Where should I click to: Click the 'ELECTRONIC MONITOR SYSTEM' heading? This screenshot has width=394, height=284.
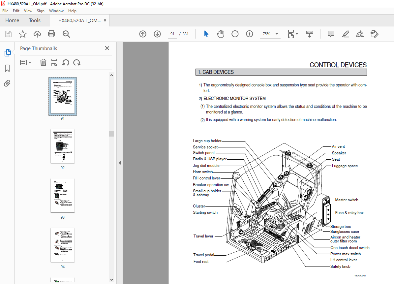[x=234, y=99]
